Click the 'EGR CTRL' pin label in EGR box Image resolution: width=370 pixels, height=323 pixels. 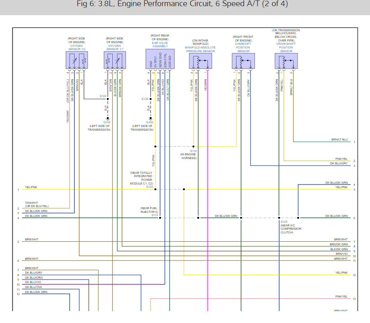165,61
